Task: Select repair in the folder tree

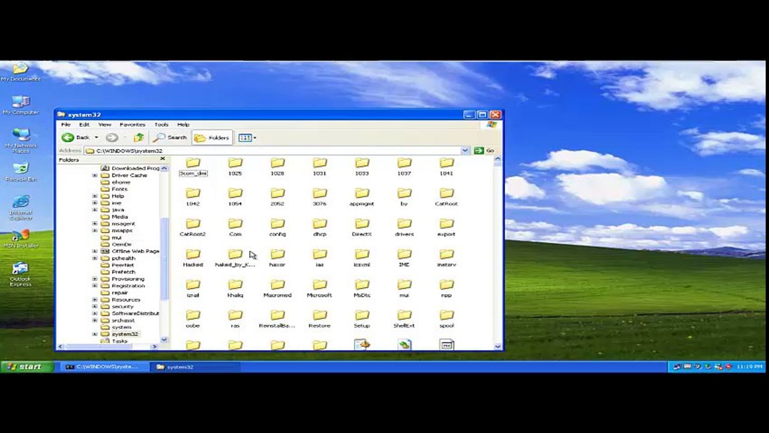Action: point(120,293)
